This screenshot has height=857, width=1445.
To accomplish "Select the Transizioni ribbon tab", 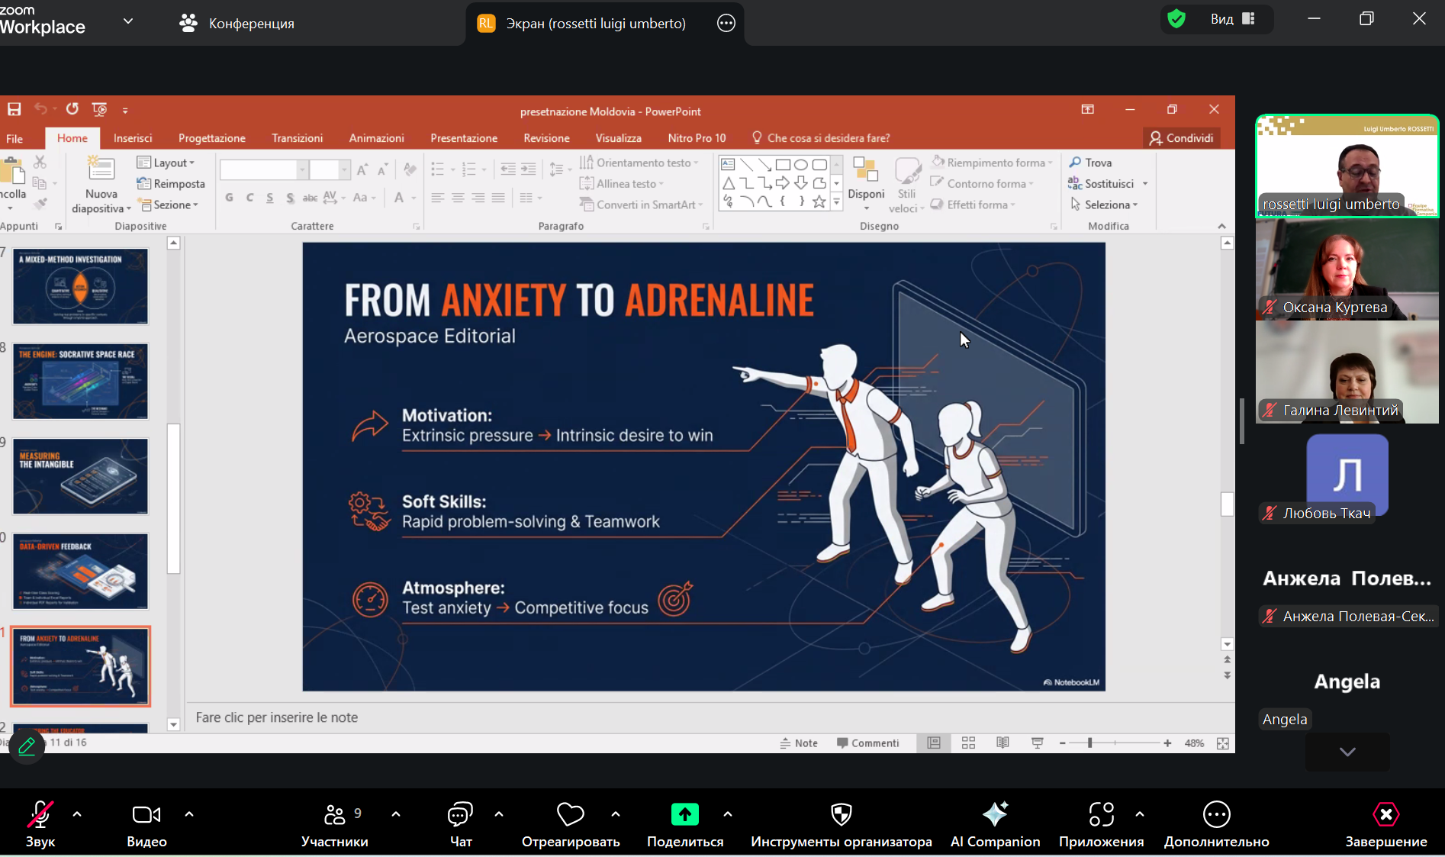I will tap(297, 138).
